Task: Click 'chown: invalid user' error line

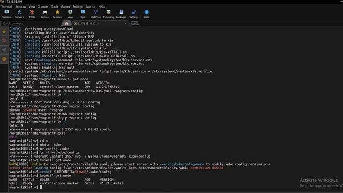Action: pos(37,110)
